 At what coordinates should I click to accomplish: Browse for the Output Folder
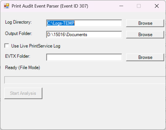tap(145, 35)
